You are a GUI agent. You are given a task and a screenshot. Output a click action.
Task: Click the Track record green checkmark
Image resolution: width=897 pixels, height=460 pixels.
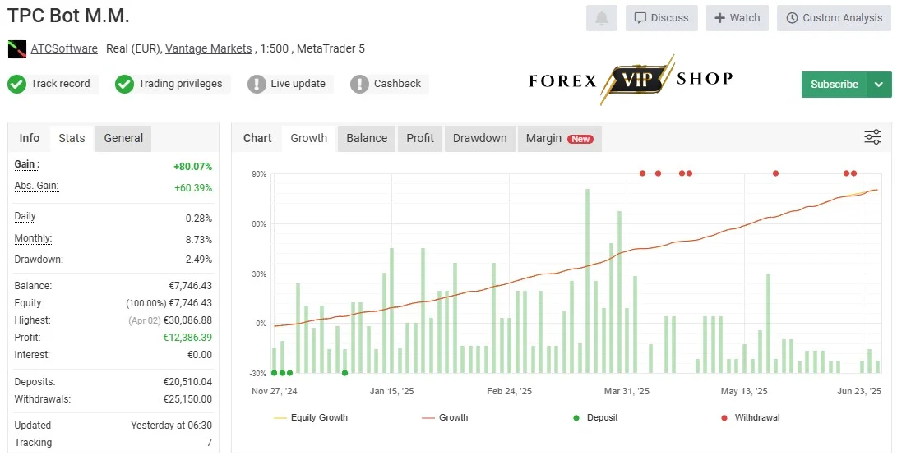[16, 84]
